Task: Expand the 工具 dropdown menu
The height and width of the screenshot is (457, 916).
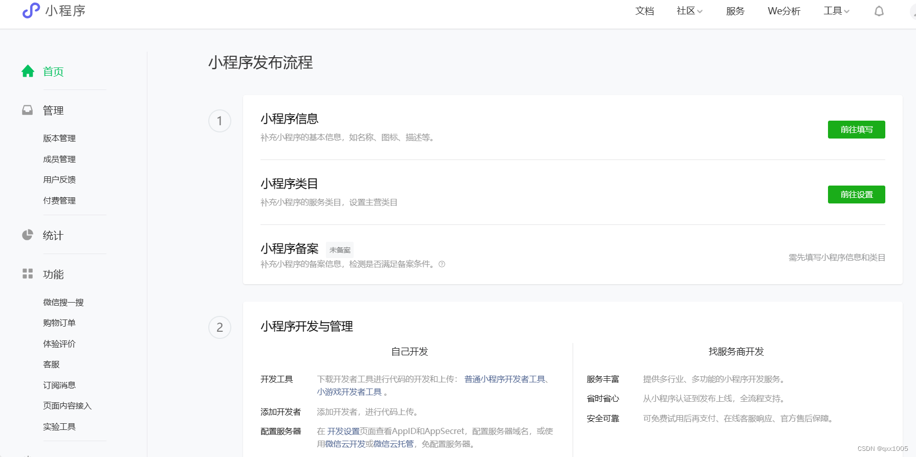Action: point(836,11)
